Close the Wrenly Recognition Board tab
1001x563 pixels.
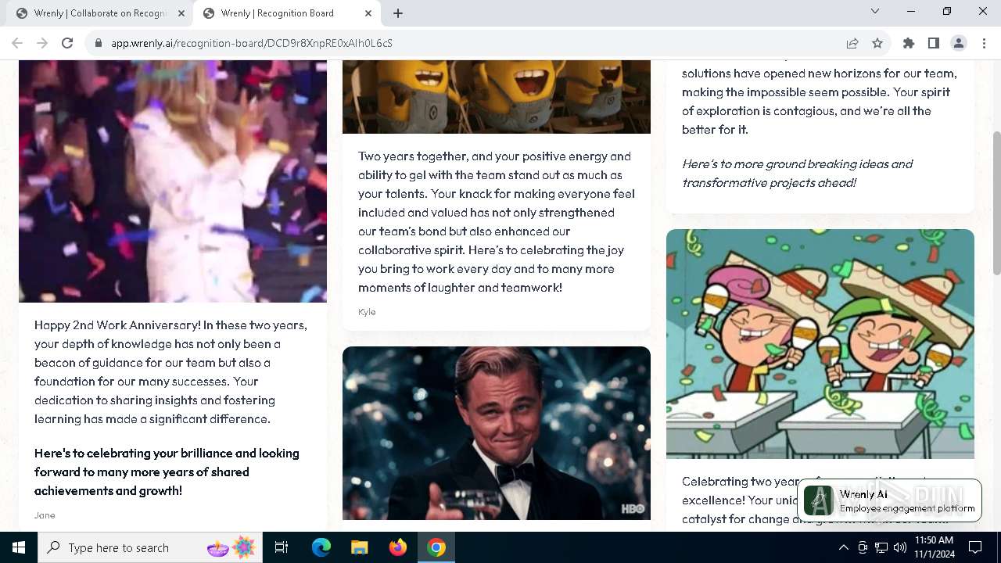click(368, 13)
